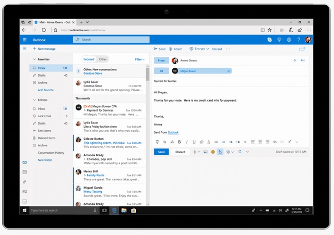Open Skype from the Outlook header
This screenshot has height=235, width=334.
(x=269, y=40)
